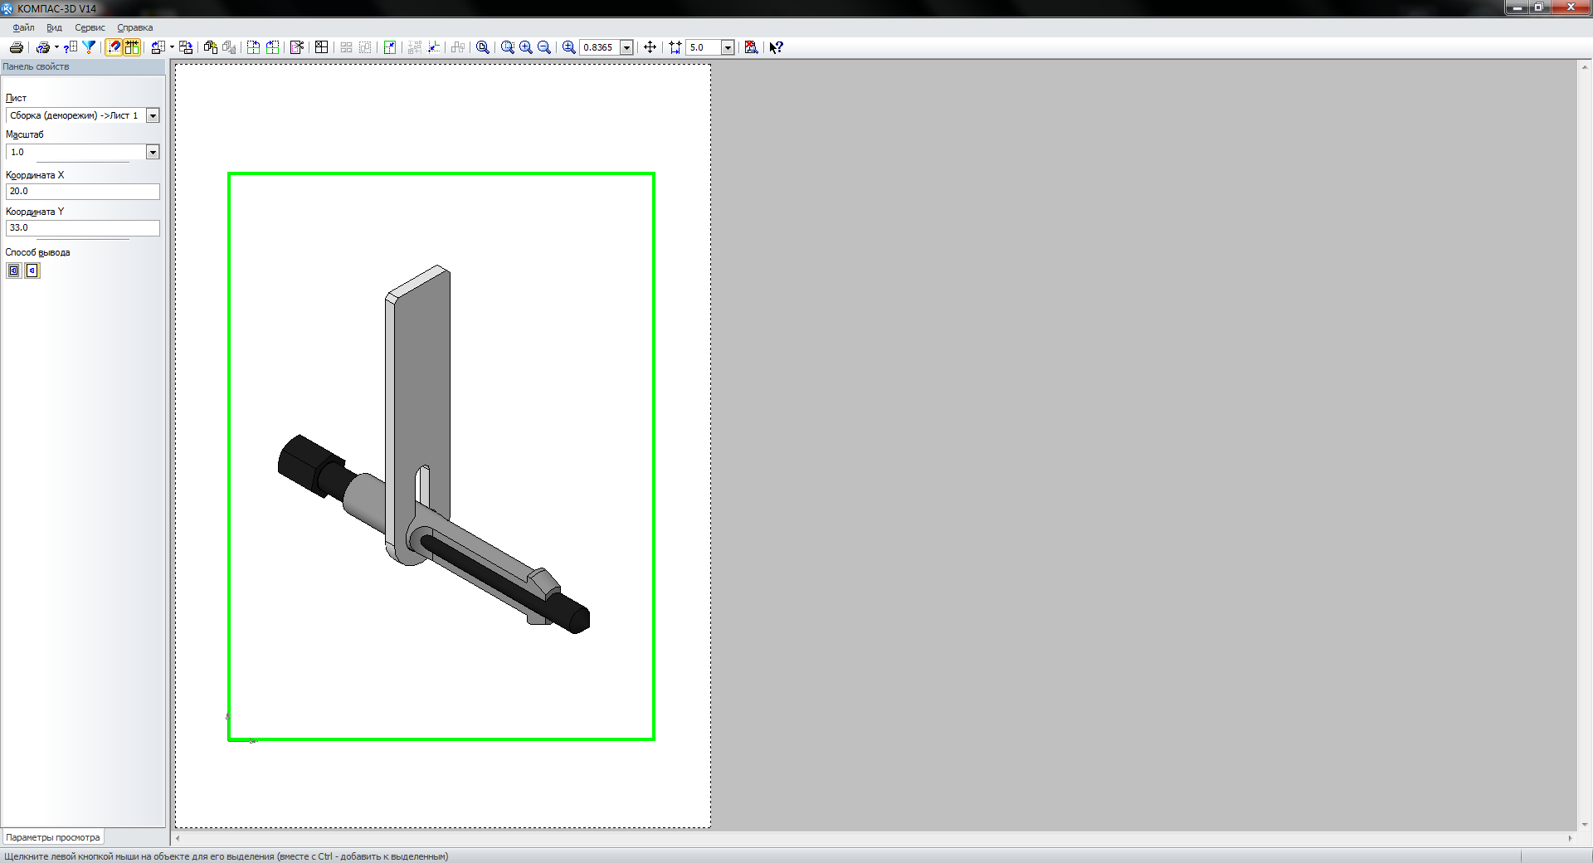Click the four-pane page grid icon
1593x863 pixels.
(322, 47)
